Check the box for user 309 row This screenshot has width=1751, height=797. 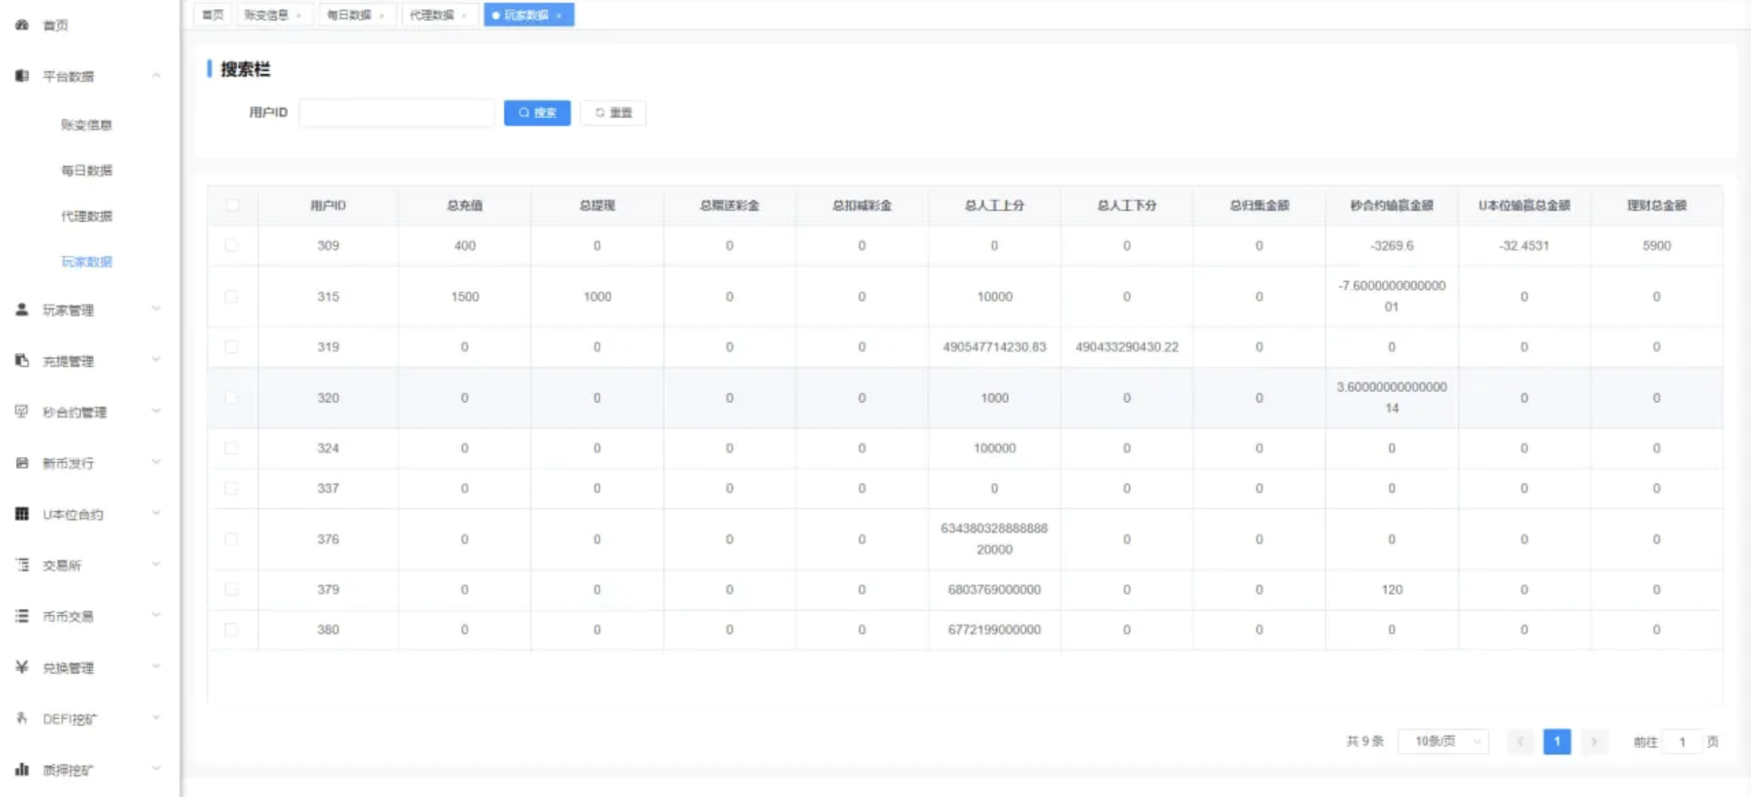[232, 245]
